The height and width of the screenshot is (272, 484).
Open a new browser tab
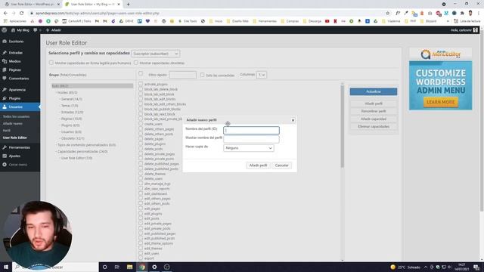(128, 5)
